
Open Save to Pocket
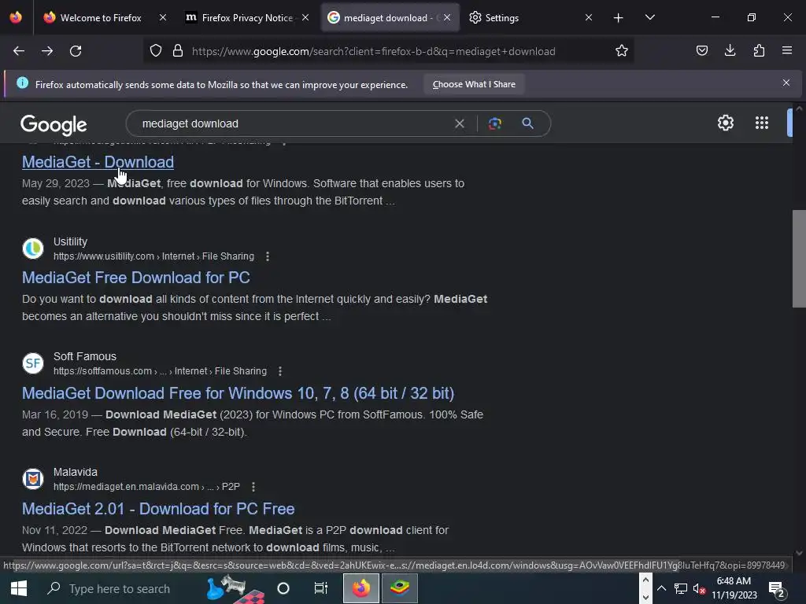click(701, 51)
